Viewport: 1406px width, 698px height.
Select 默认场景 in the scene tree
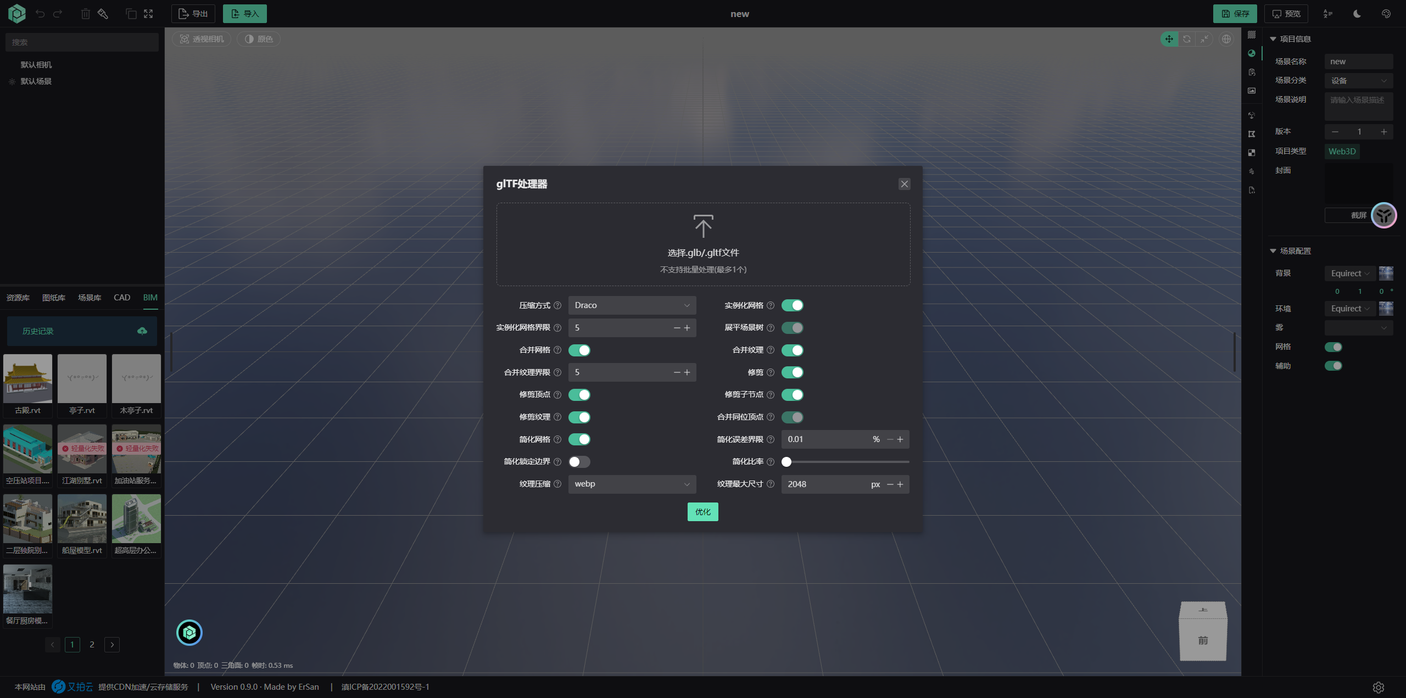(x=36, y=81)
